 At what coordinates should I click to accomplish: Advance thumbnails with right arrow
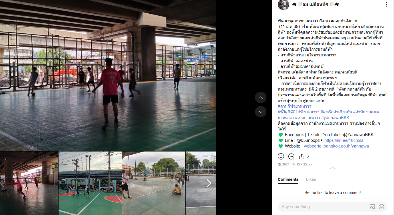[x=209, y=183]
